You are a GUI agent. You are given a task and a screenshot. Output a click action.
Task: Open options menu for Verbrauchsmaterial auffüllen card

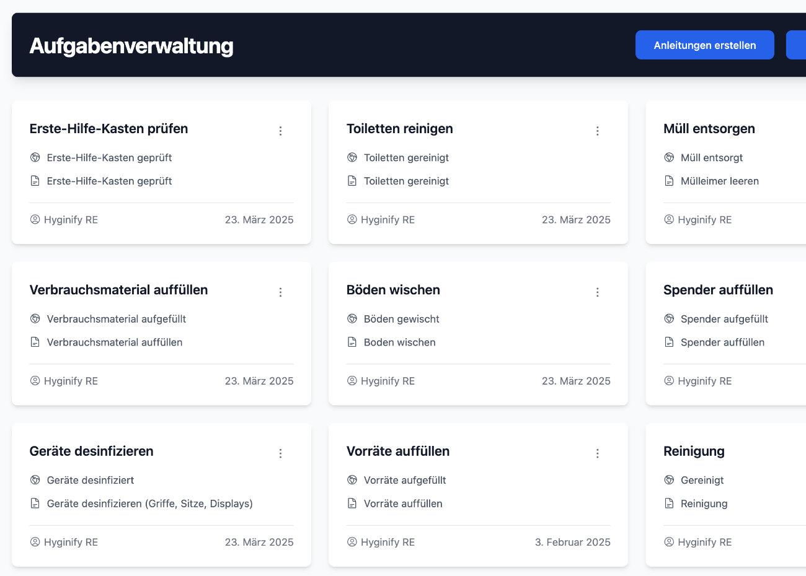(280, 292)
